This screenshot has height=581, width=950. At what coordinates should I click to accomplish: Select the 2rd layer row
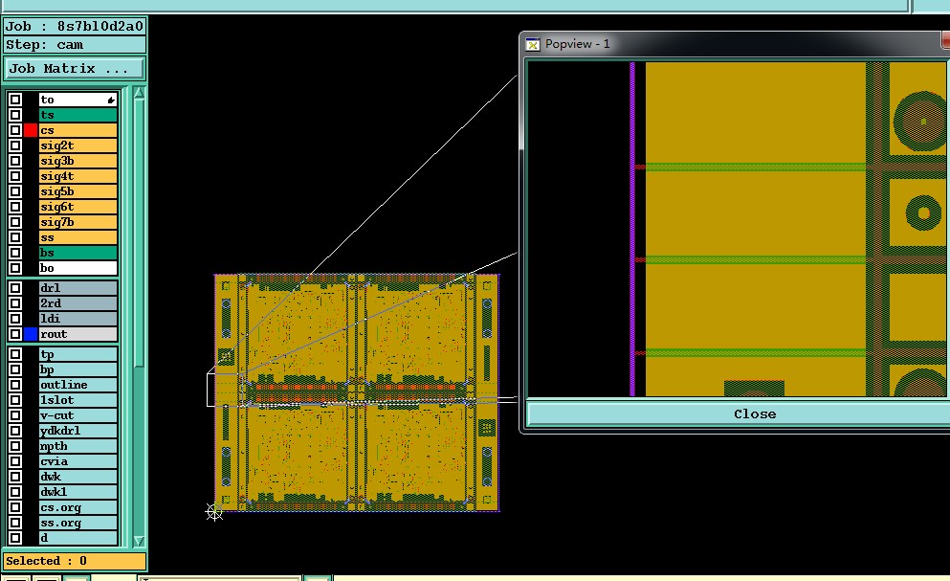tap(78, 303)
